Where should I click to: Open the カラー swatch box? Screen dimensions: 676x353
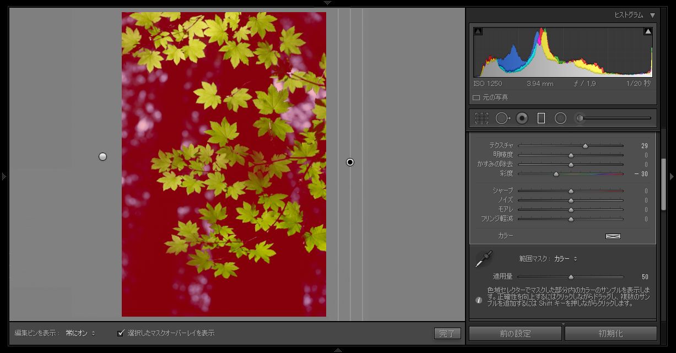(x=613, y=236)
